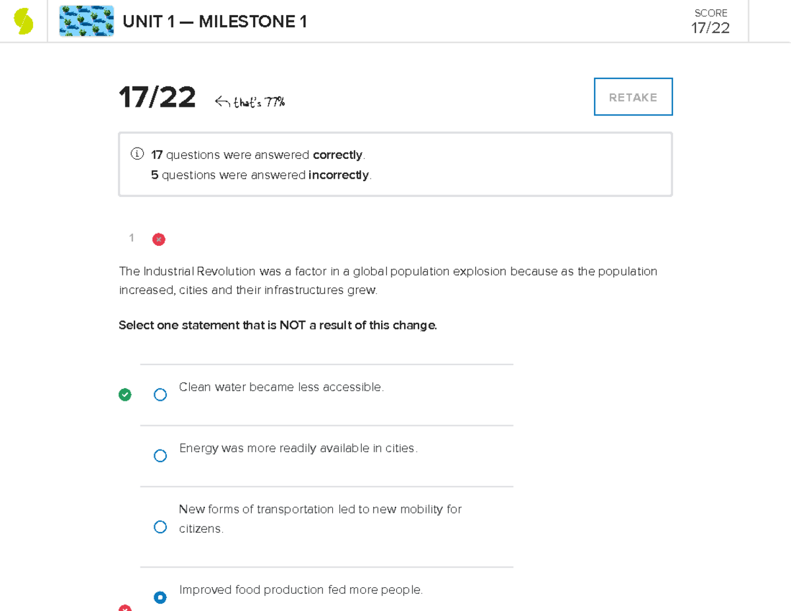
Task: Click the answer text Energy was more readily available
Action: (299, 448)
